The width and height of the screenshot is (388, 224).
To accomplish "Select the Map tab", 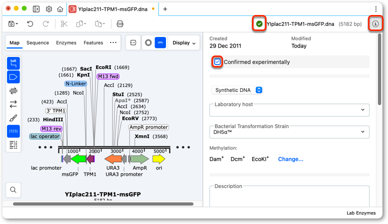I will [14, 43].
